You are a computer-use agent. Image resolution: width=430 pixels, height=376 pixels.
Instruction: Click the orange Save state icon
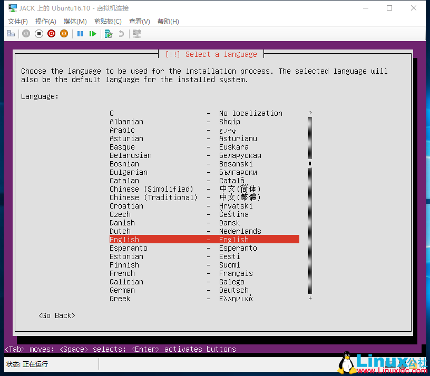coord(64,33)
